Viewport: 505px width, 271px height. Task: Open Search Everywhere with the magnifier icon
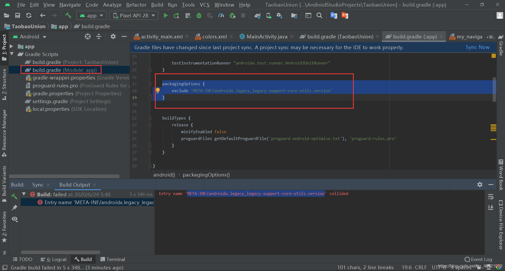point(319,15)
